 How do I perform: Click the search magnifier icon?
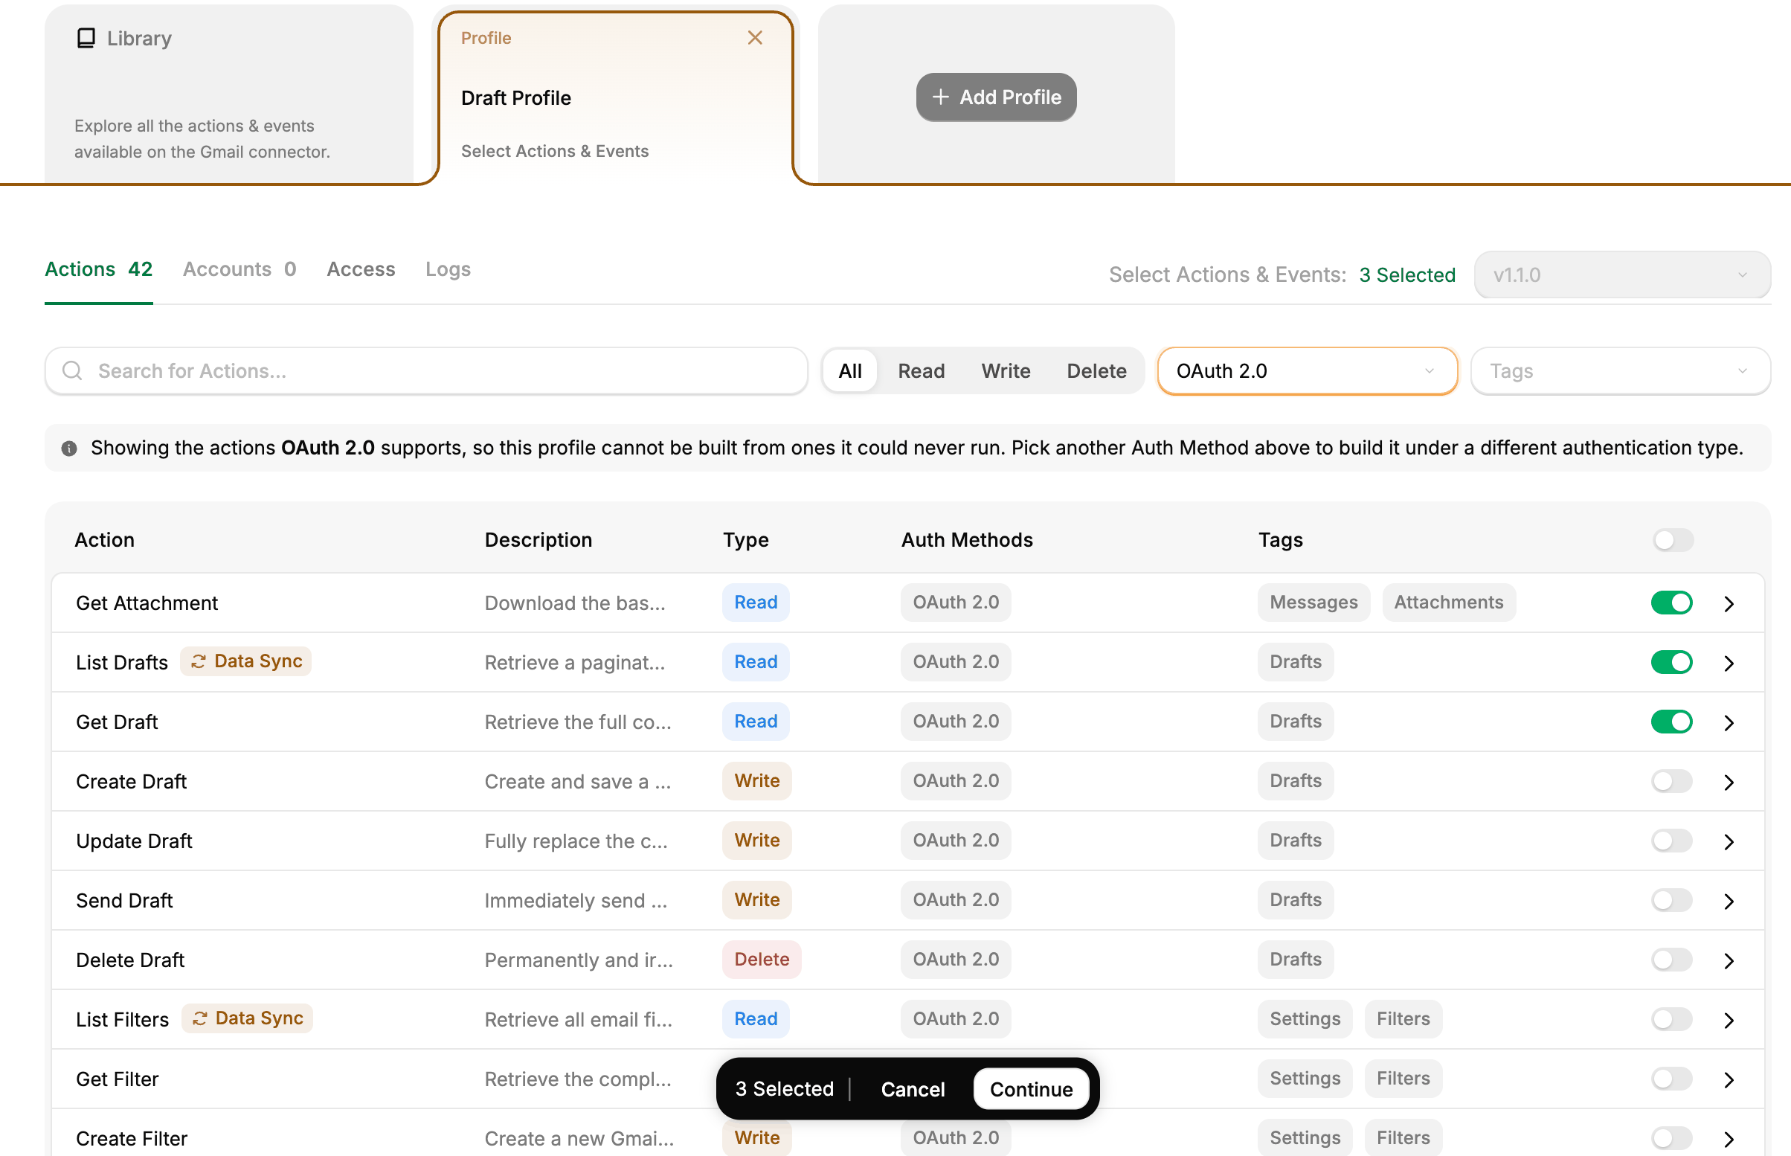(x=72, y=370)
